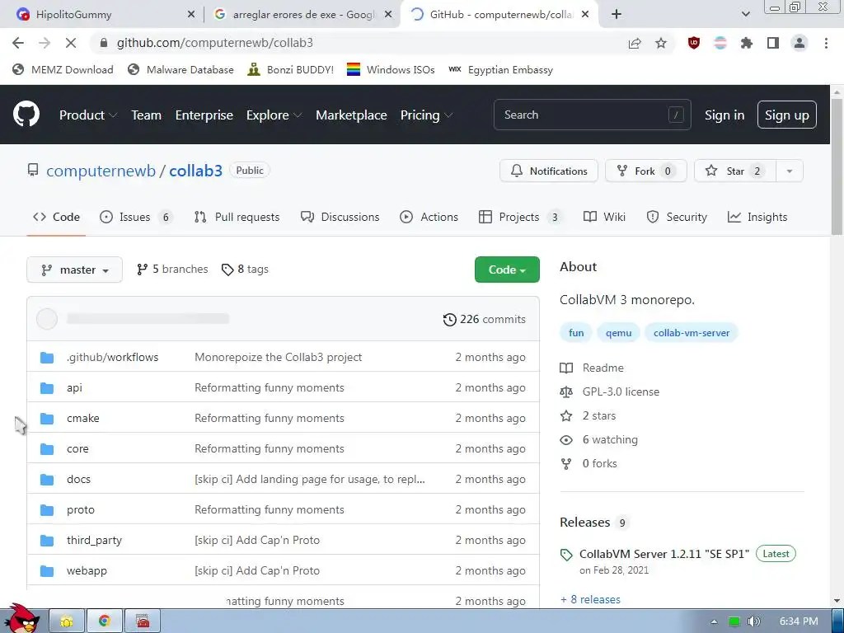Click the .github/workflows folder icon

pos(47,358)
